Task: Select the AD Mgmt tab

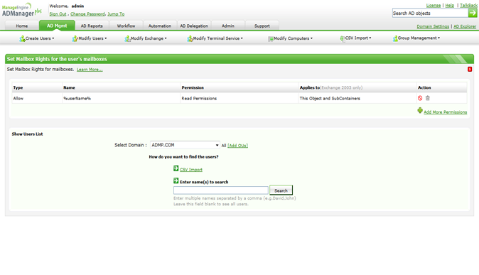Action: tap(57, 26)
